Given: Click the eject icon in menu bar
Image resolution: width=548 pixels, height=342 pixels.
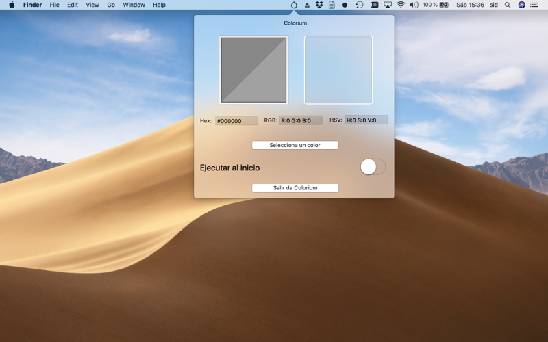Looking at the screenshot, I should click(307, 5).
